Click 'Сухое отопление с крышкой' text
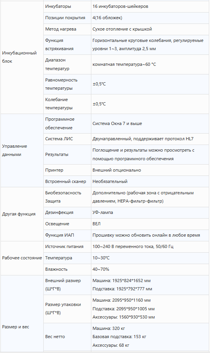Viewport: 210px width, 353px height. 122,29
